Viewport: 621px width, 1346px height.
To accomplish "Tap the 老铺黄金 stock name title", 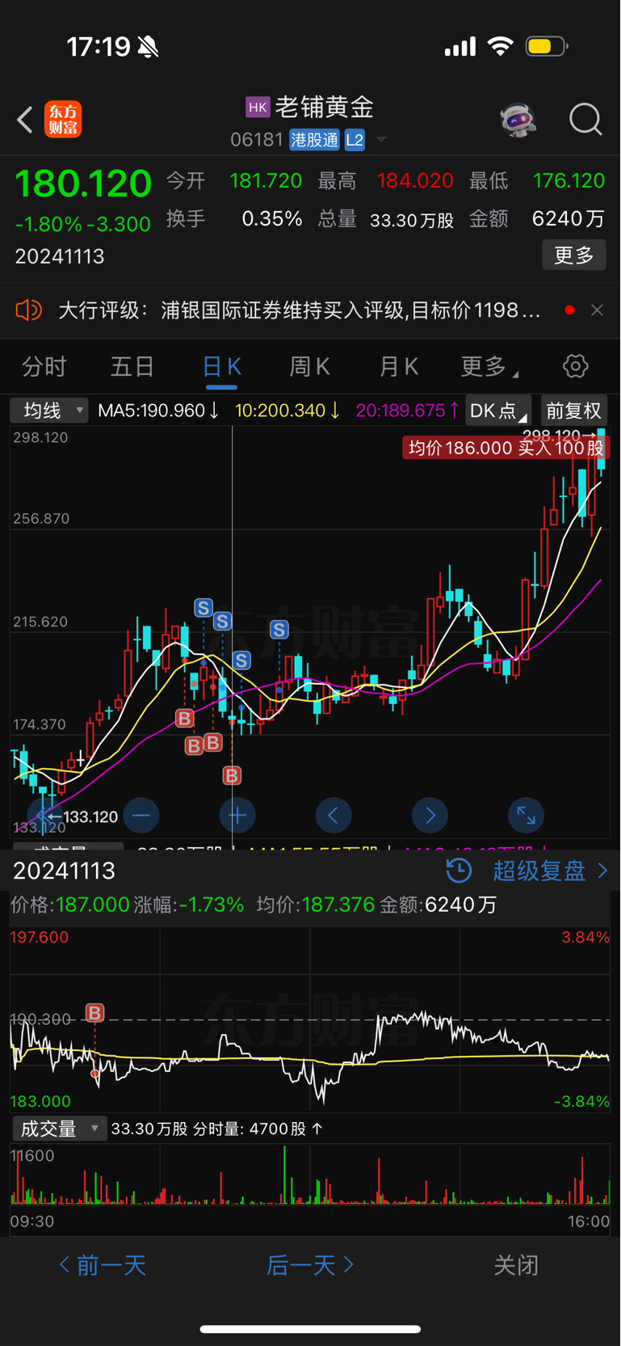I will [325, 107].
